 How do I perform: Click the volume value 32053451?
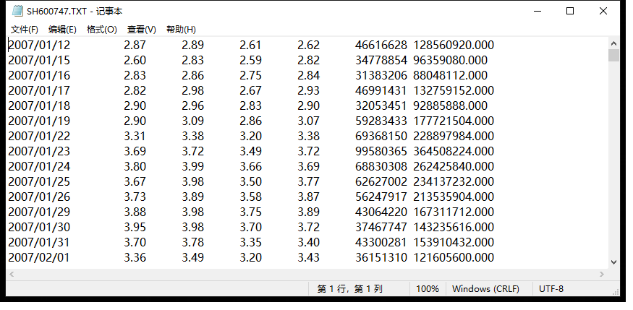coord(381,106)
